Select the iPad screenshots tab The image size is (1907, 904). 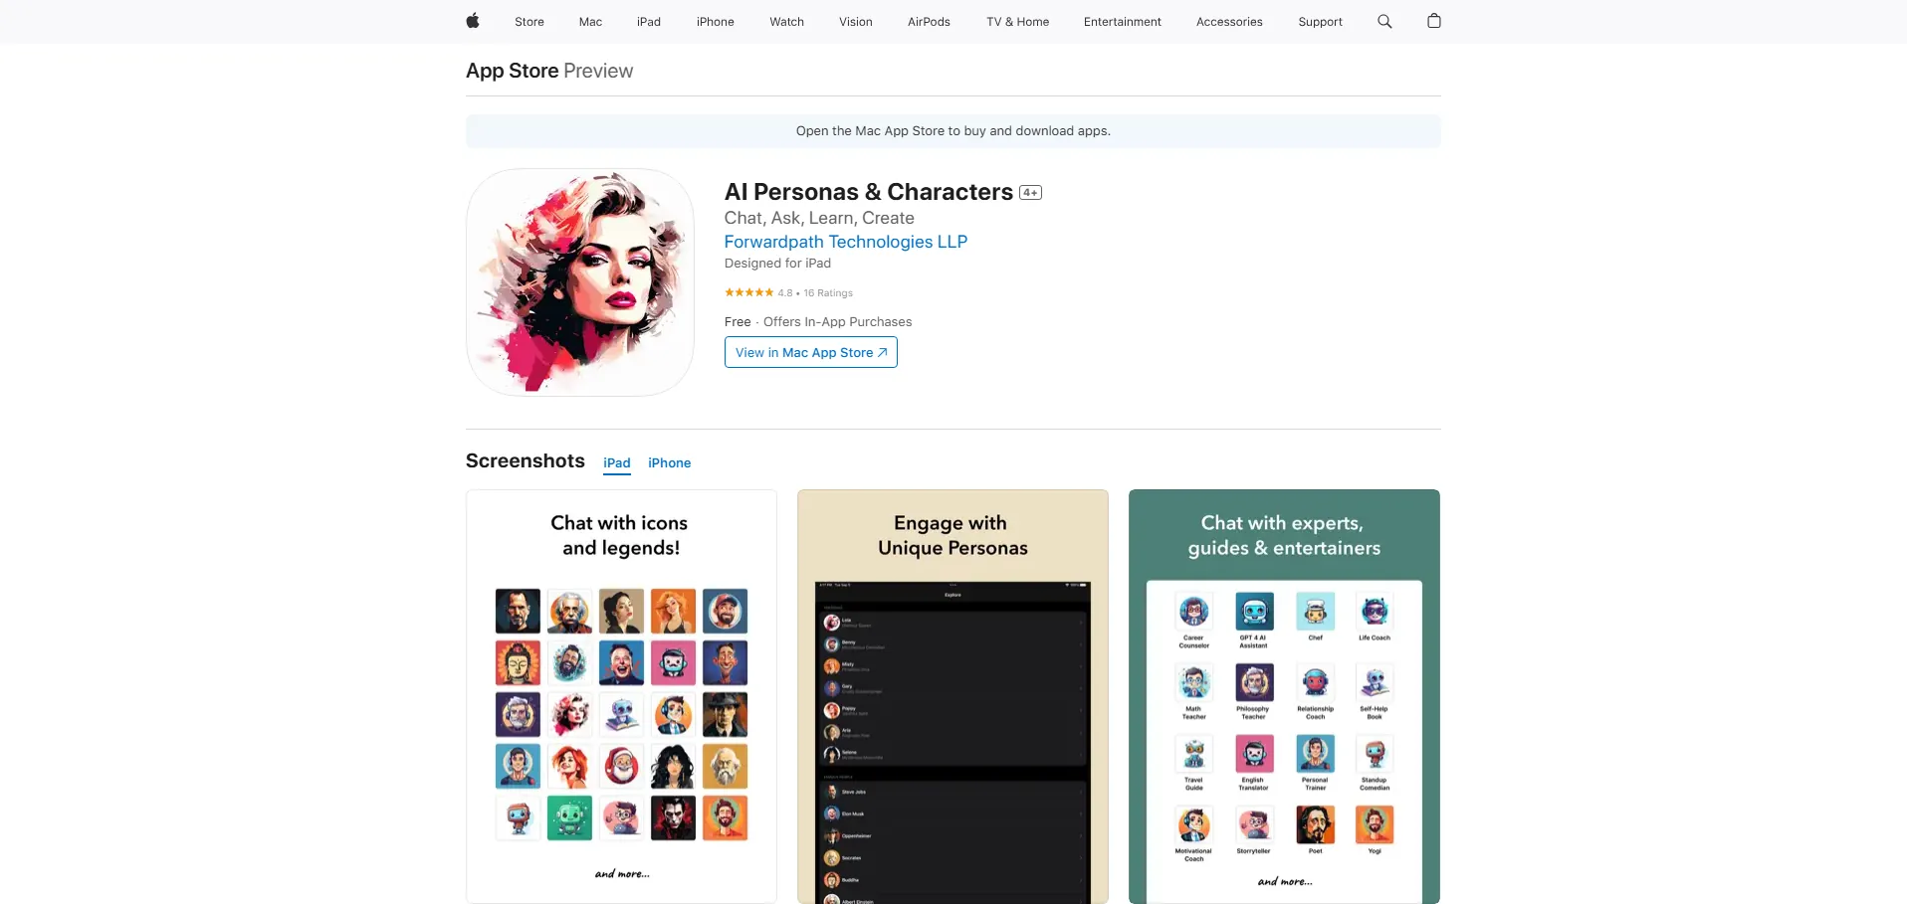click(617, 463)
